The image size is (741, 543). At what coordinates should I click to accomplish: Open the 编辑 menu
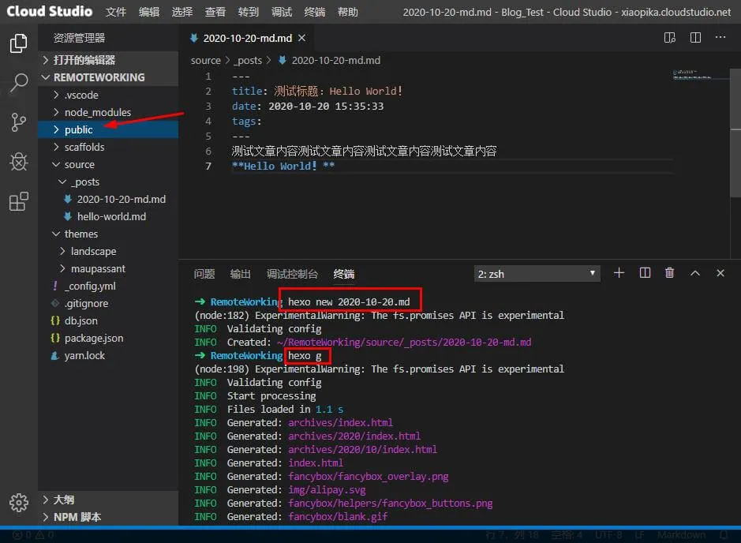coord(149,12)
